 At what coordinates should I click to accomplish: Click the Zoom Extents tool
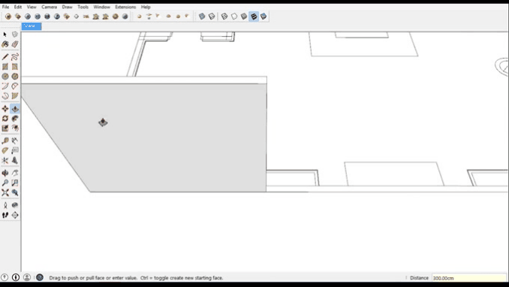click(5, 192)
